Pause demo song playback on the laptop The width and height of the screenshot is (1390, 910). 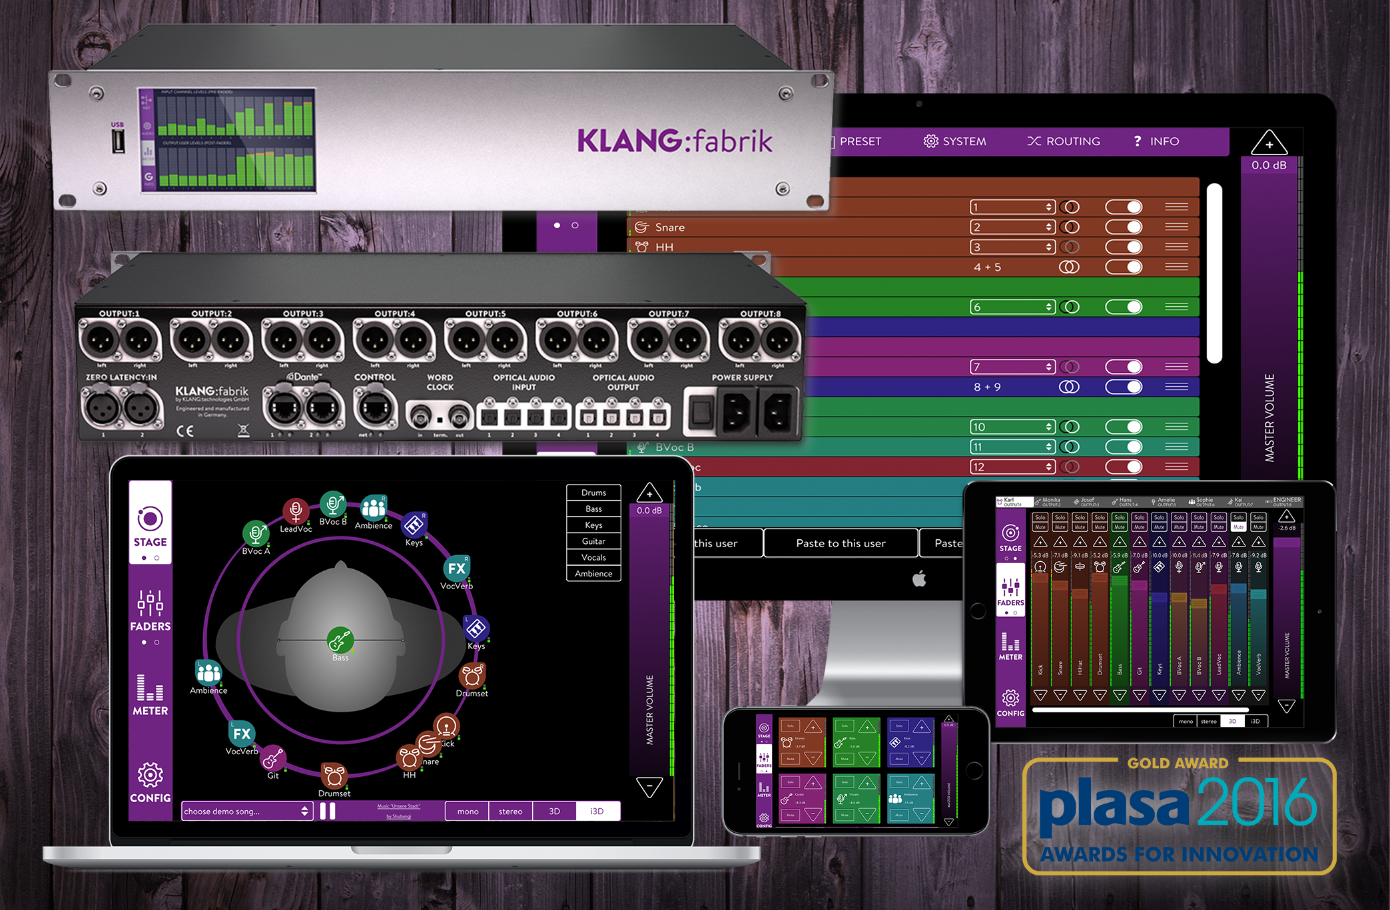[328, 811]
